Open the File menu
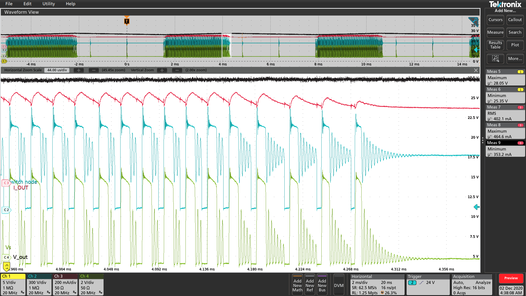Screen dimensions: 526x296 pyautogui.click(x=9, y=4)
